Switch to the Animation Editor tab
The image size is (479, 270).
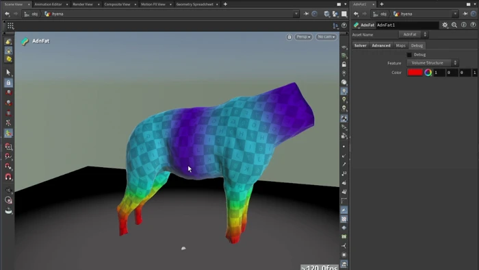pyautogui.click(x=48, y=4)
